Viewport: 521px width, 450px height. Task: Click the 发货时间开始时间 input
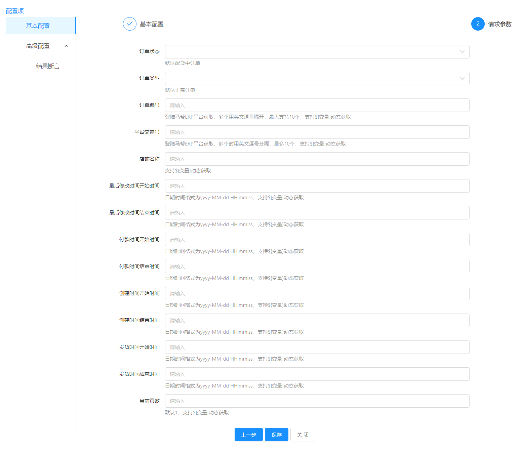click(317, 347)
